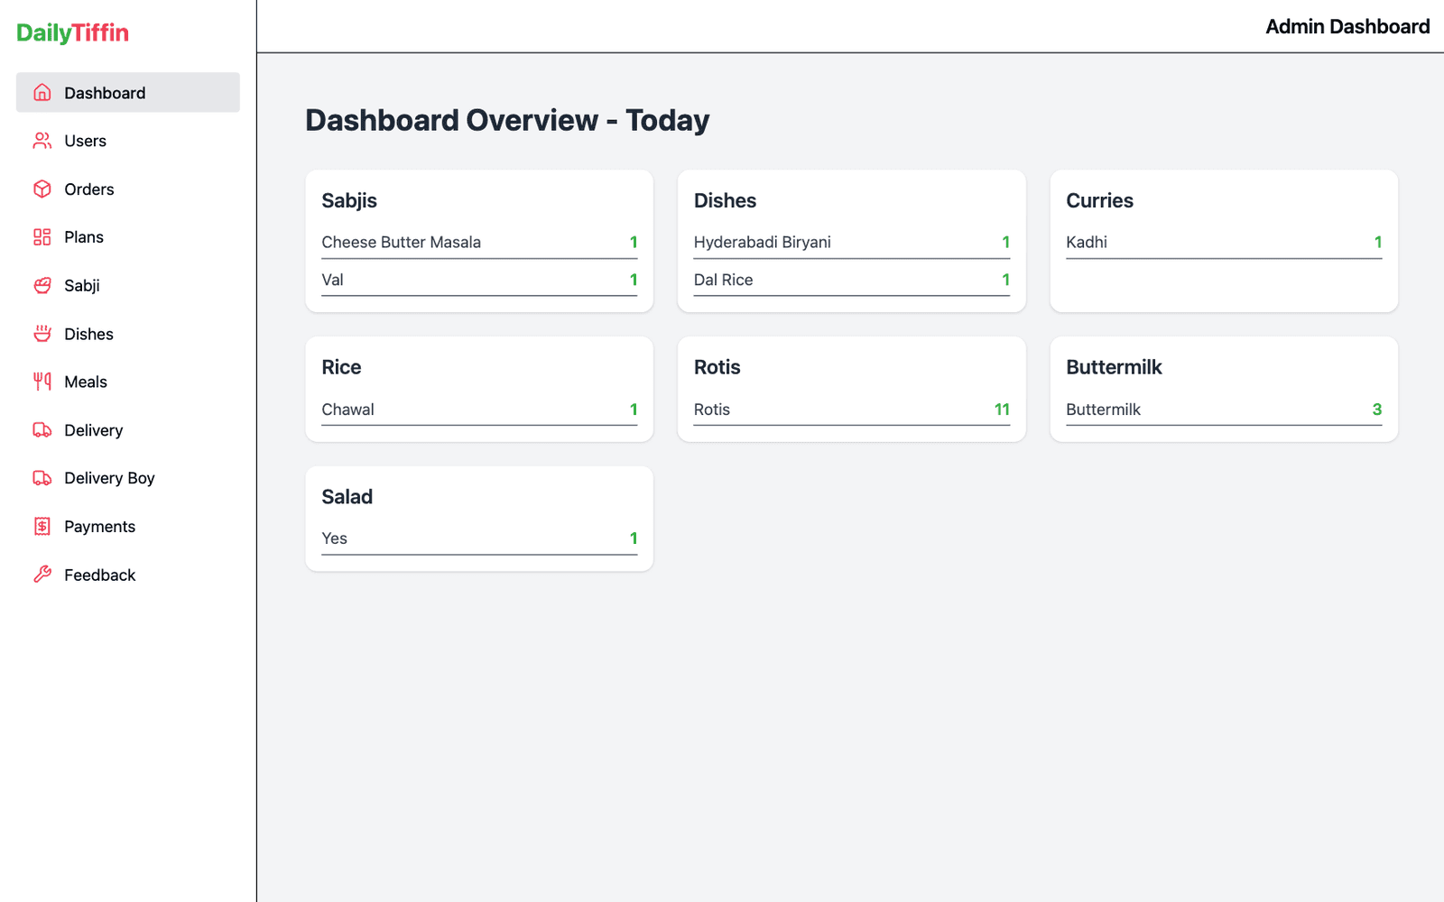Click count 1 beside Kadhi
Screen dimensions: 1444x902
tap(1378, 242)
